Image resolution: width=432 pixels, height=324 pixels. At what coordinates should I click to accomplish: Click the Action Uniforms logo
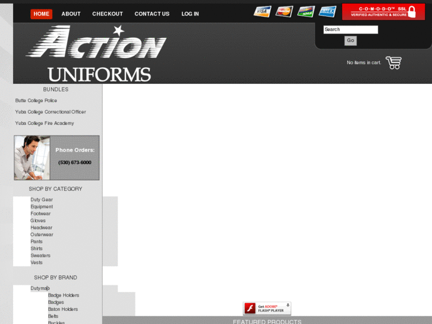click(96, 54)
